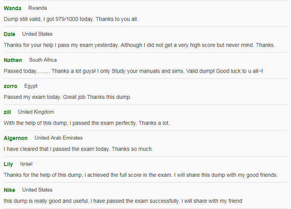Viewport: 291px width, 209px height.
Task: Click the reviewer name zill
Action: coord(7,112)
